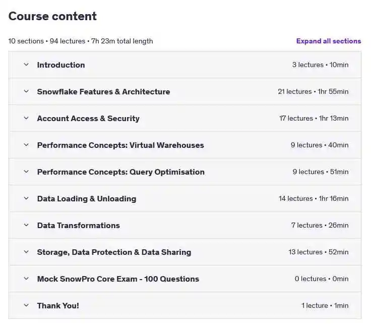Click chevron beside Performance Concepts: Query Optimisation

point(26,172)
